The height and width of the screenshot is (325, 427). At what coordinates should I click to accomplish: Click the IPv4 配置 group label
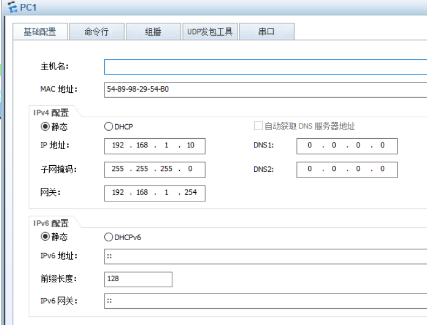coord(51,112)
